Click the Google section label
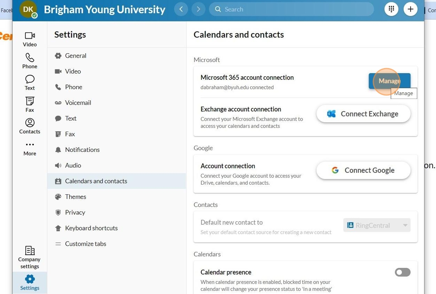The width and height of the screenshot is (436, 294). tap(203, 148)
